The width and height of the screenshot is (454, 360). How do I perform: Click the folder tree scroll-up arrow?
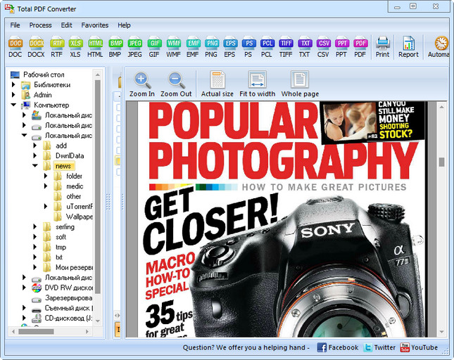coord(98,75)
